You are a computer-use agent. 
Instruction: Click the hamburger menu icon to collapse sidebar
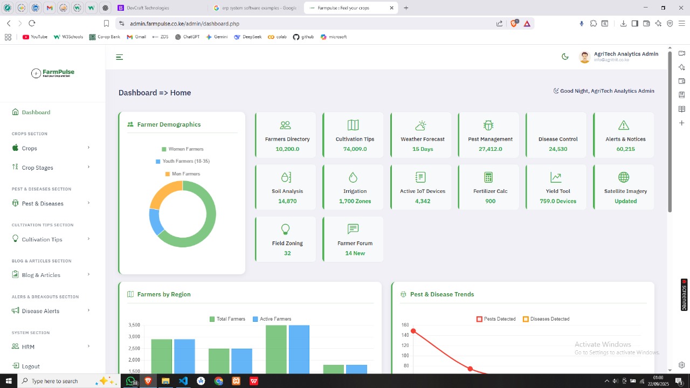point(120,57)
